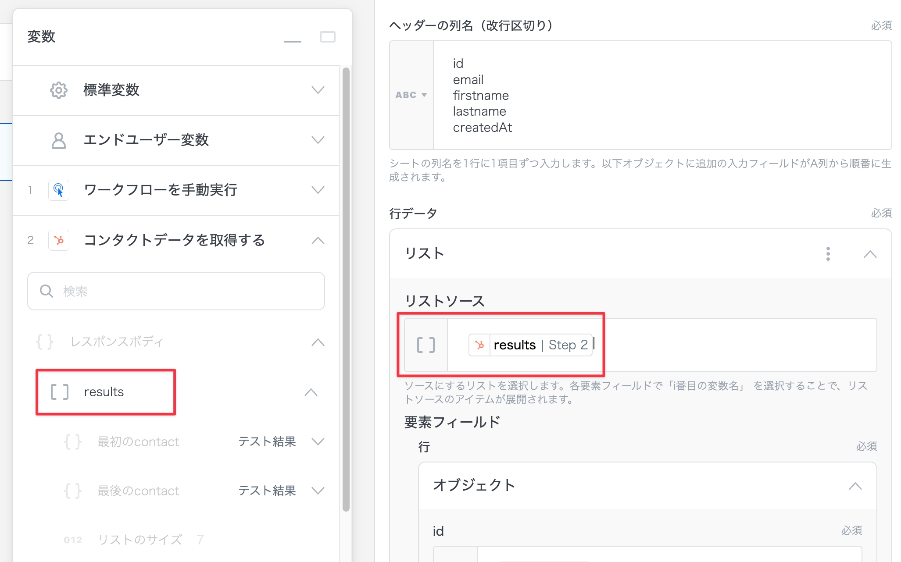Expand the エンドユーザー変数 section
This screenshot has width=901, height=562.
(x=318, y=140)
